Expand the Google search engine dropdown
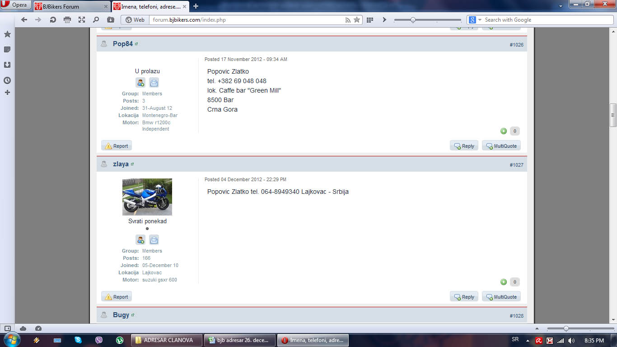 [473, 20]
